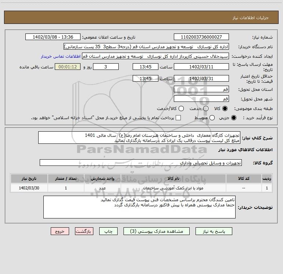Select the خدمت radio button

[206, 108]
